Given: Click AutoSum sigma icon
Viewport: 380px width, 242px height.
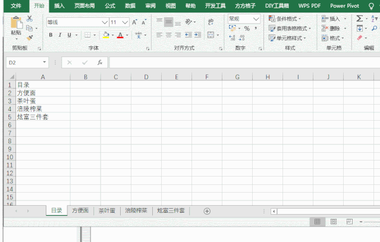Looking at the screenshot, I should (x=360, y=18).
